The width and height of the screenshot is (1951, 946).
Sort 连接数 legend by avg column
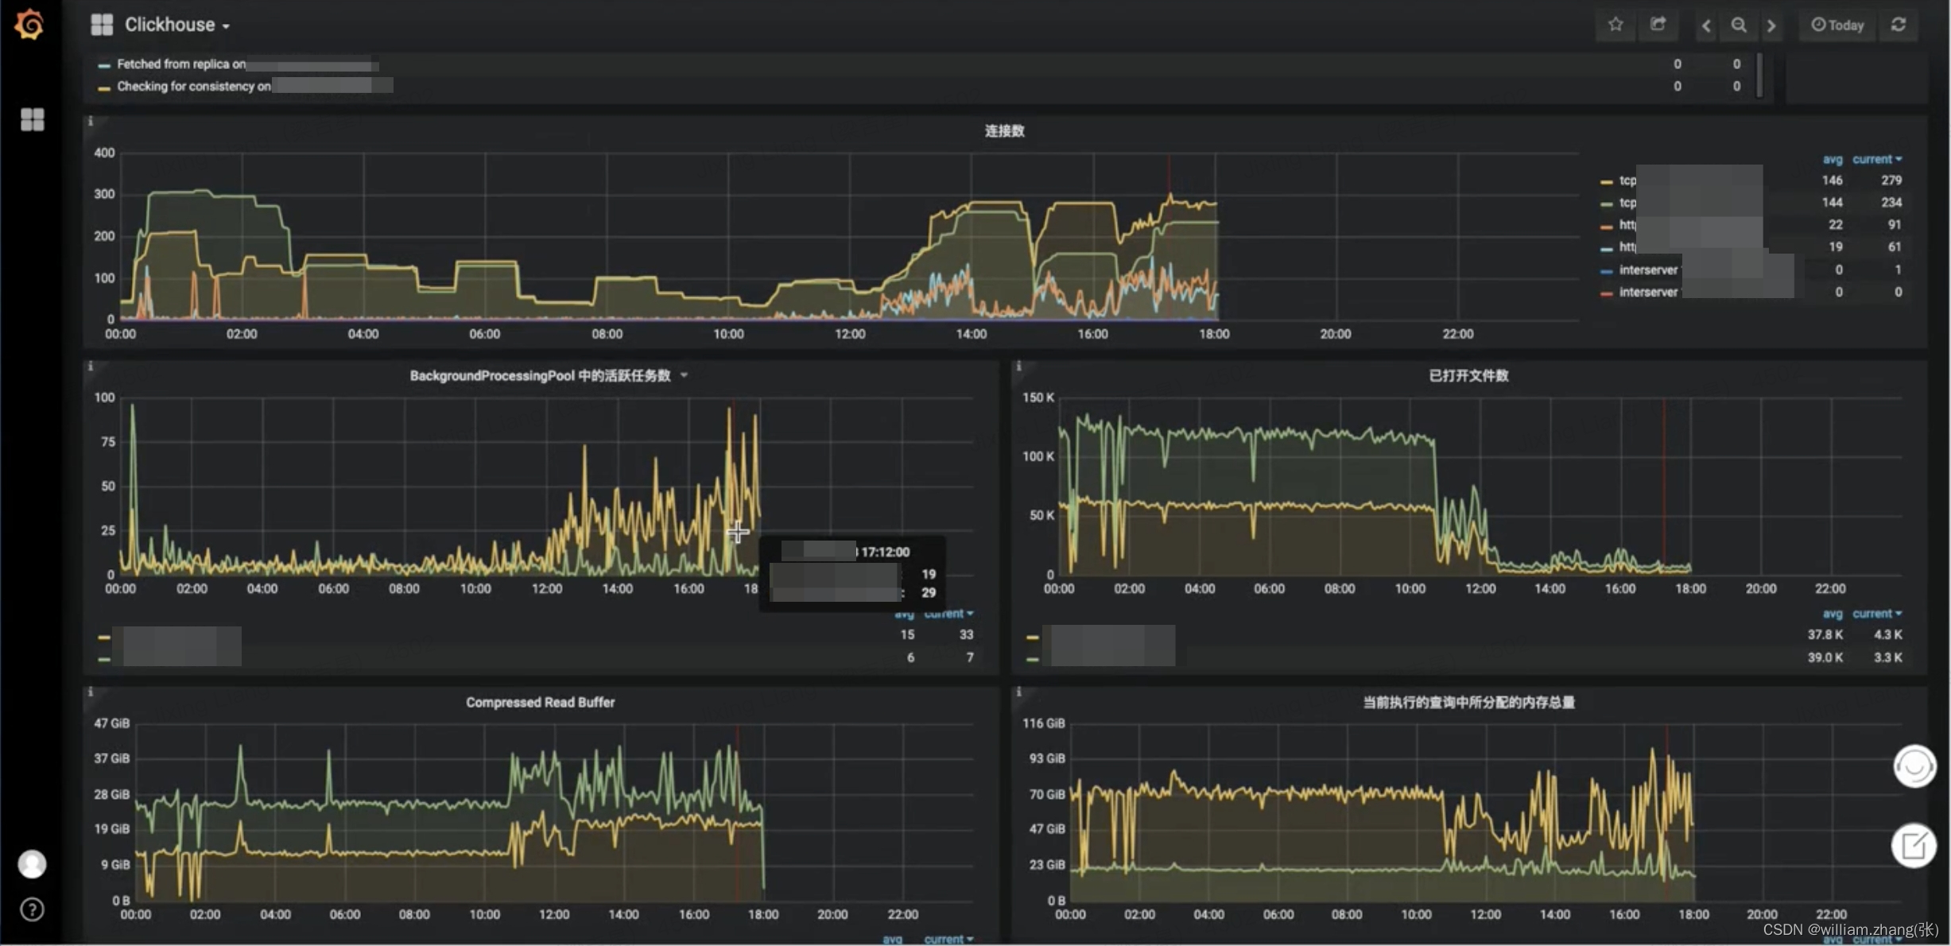(1832, 159)
